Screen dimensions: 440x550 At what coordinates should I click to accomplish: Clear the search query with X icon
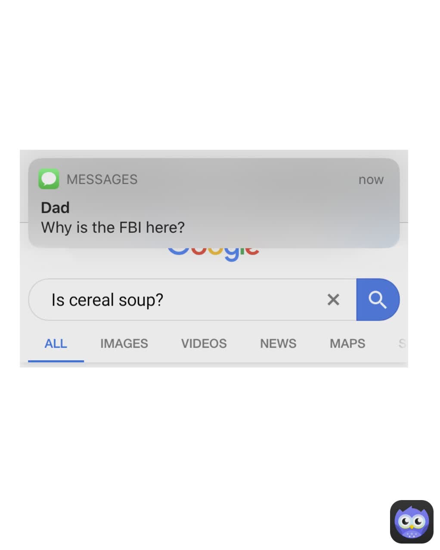pyautogui.click(x=333, y=300)
